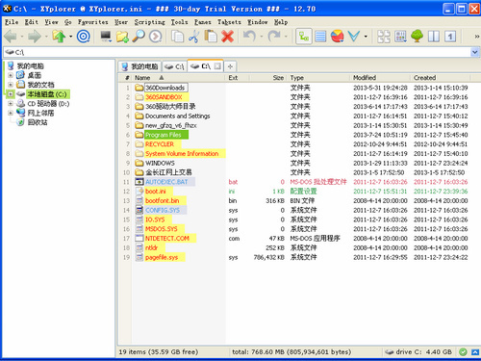Viewport: 481px width, 361px height.
Task: Click the blue Visual Filter funnel icon
Action: (354, 37)
